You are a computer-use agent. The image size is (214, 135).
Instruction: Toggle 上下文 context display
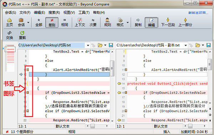80,22
